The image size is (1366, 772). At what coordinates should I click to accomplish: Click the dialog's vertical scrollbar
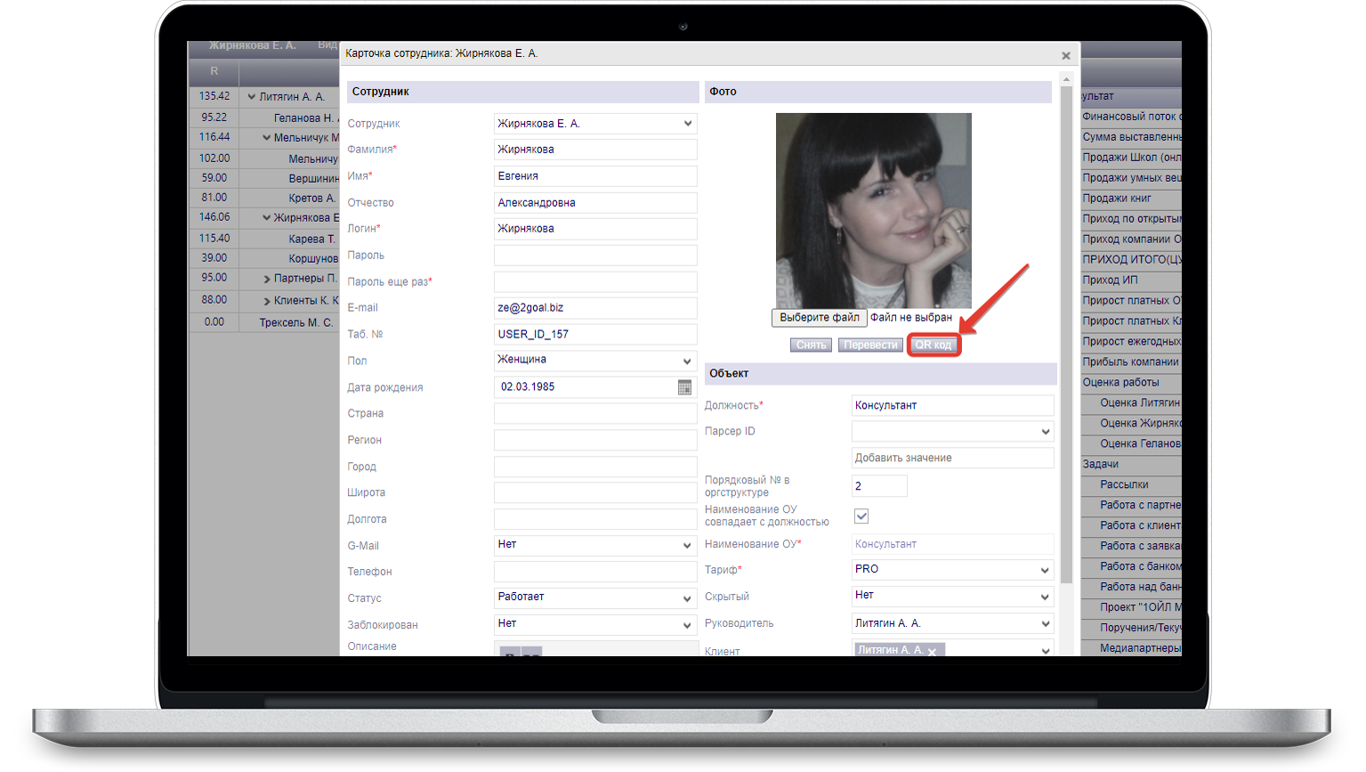1066,356
